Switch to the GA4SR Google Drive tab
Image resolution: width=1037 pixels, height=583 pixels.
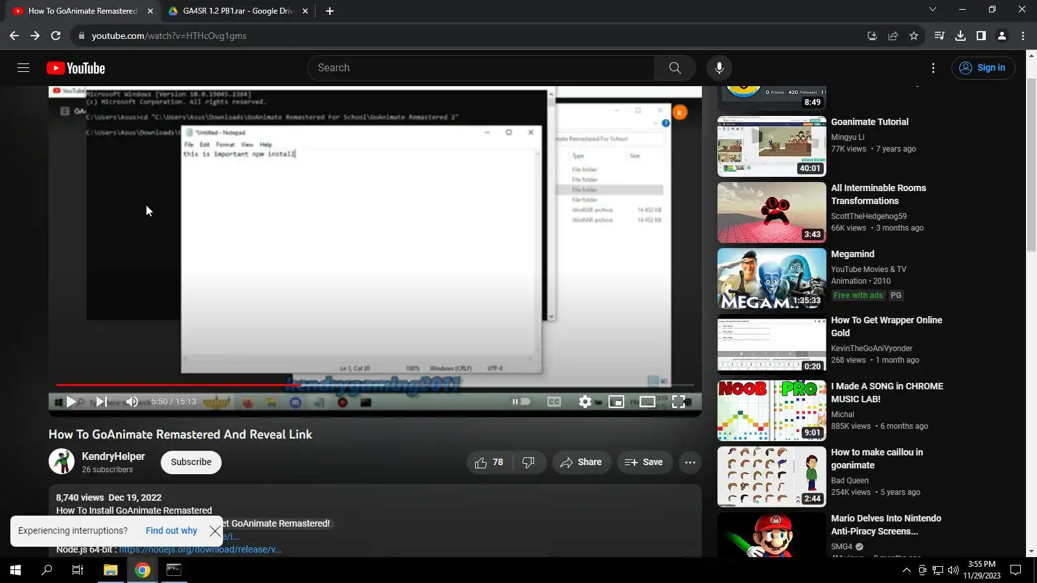click(x=237, y=11)
